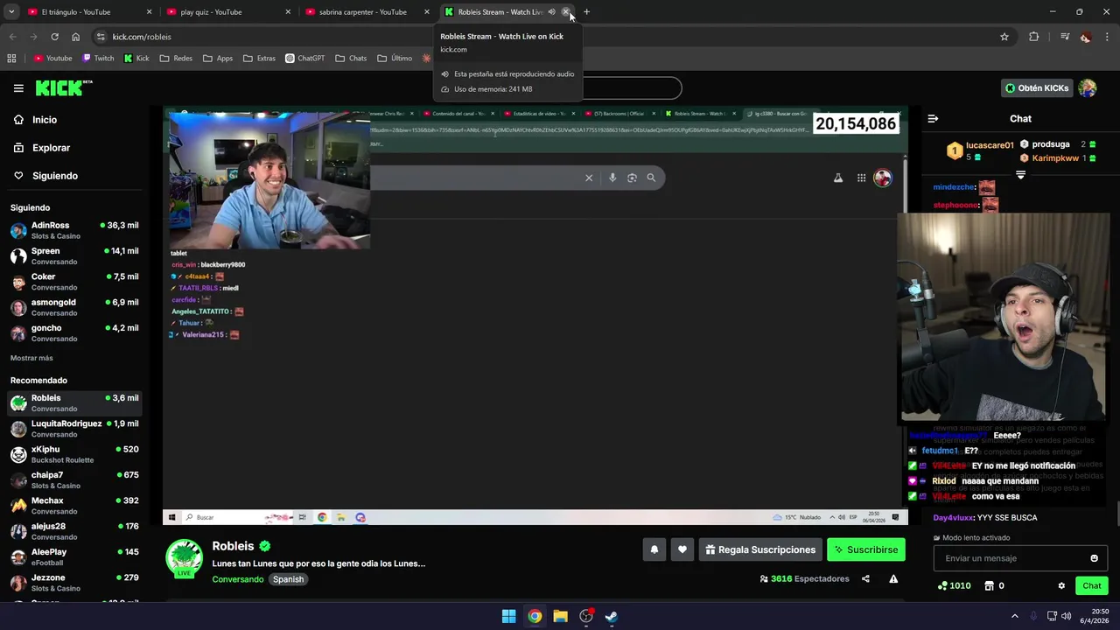Toggle stream notifications bell
The height and width of the screenshot is (630, 1120).
[654, 549]
